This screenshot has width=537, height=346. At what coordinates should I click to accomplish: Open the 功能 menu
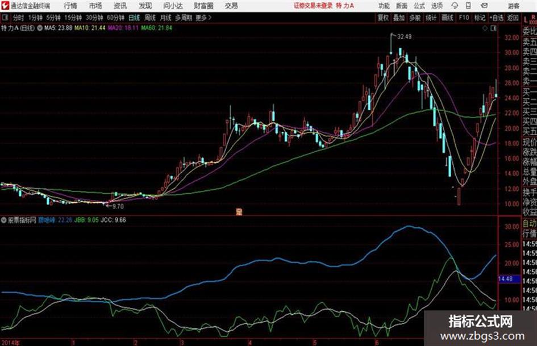(x=384, y=6)
